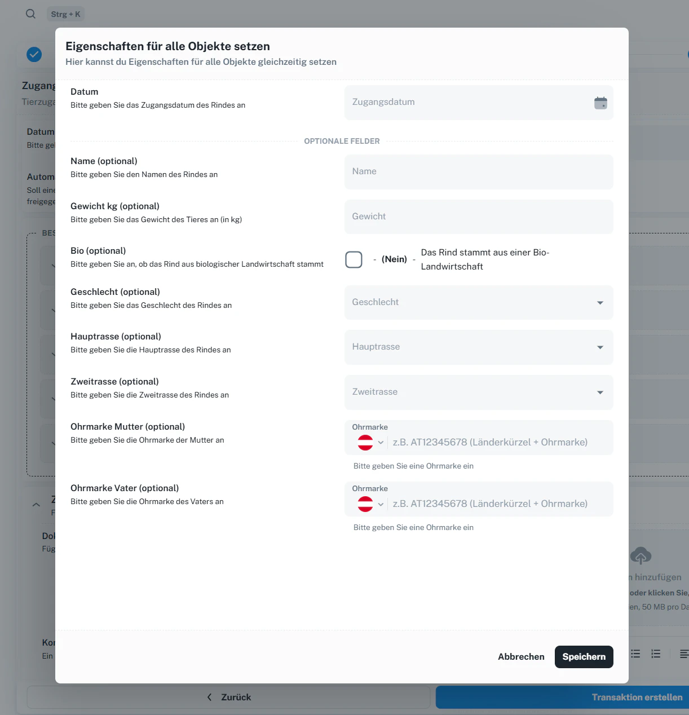Click the back chevron on the Zurück button

point(209,698)
